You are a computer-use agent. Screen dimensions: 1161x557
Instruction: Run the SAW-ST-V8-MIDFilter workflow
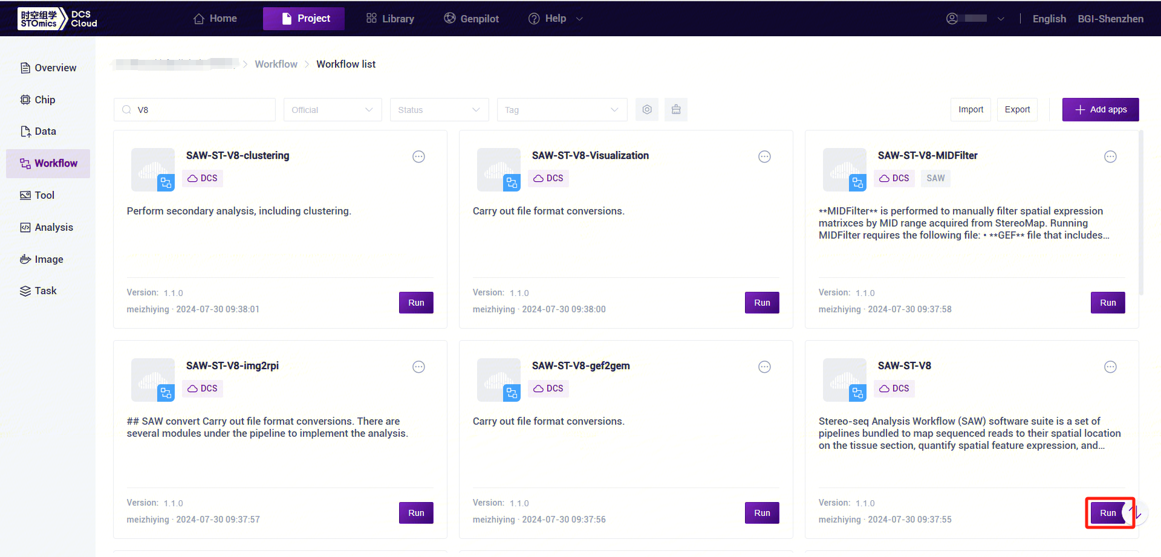tap(1108, 303)
